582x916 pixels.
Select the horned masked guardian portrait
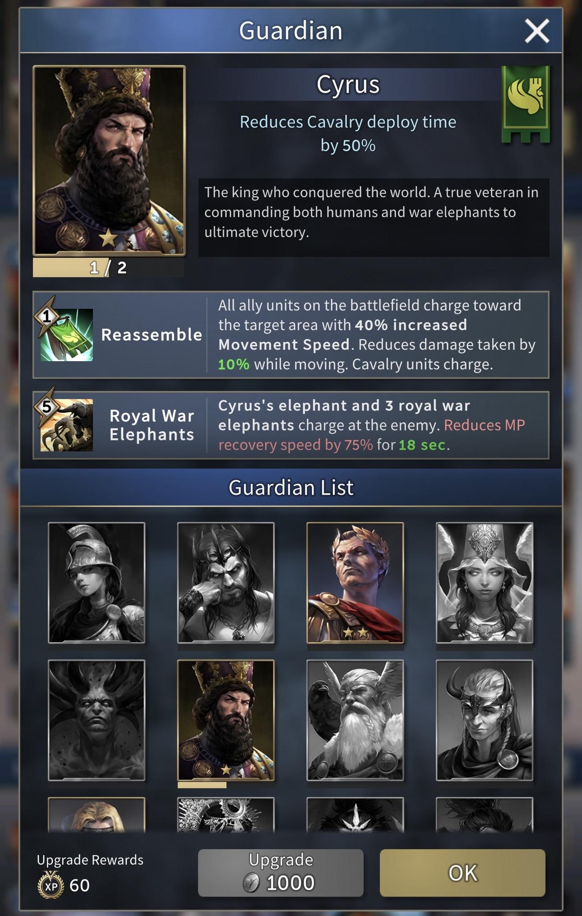click(485, 720)
